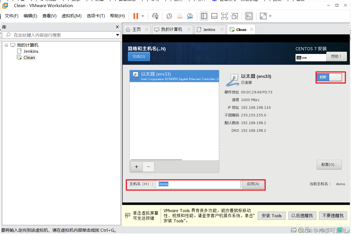Open the console view icon
Image resolution: width=351 pixels, height=236 pixels.
pos(249,16)
